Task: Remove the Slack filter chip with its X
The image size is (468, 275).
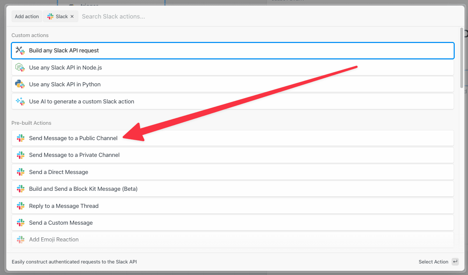Action: pos(72,16)
